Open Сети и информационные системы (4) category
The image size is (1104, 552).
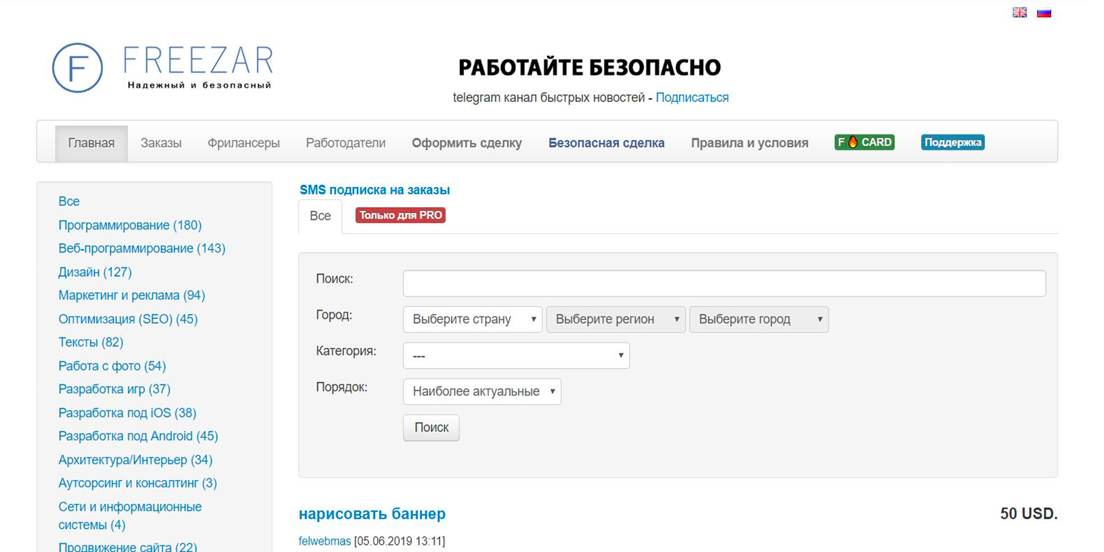point(130,516)
